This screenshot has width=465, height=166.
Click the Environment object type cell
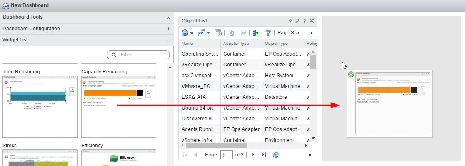[x=279, y=140]
